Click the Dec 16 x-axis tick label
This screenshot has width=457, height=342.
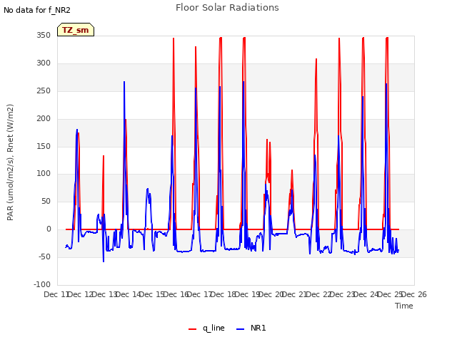[176, 294]
